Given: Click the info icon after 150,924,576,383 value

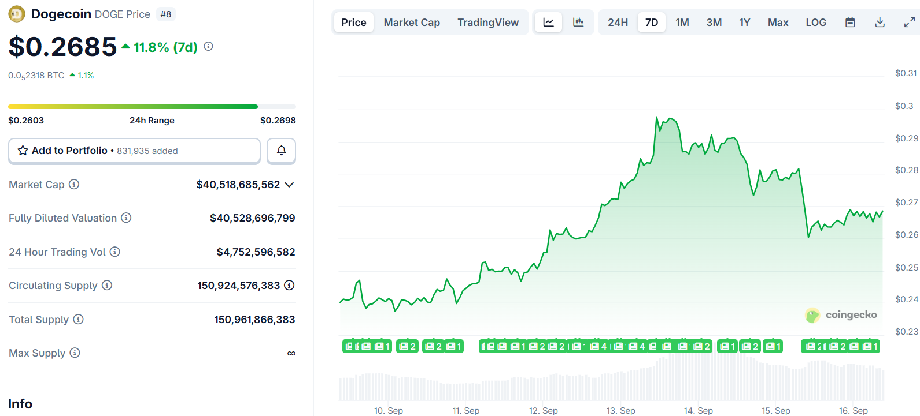Looking at the screenshot, I should 289,285.
